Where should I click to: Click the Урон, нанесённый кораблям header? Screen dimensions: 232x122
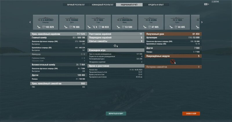coord(59,34)
